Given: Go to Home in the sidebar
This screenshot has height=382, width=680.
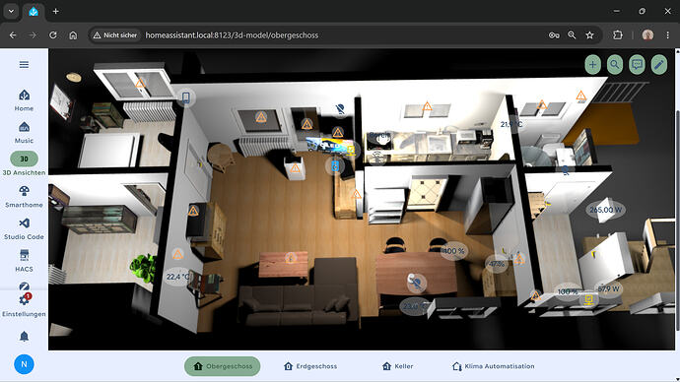Looking at the screenshot, I should click(24, 100).
